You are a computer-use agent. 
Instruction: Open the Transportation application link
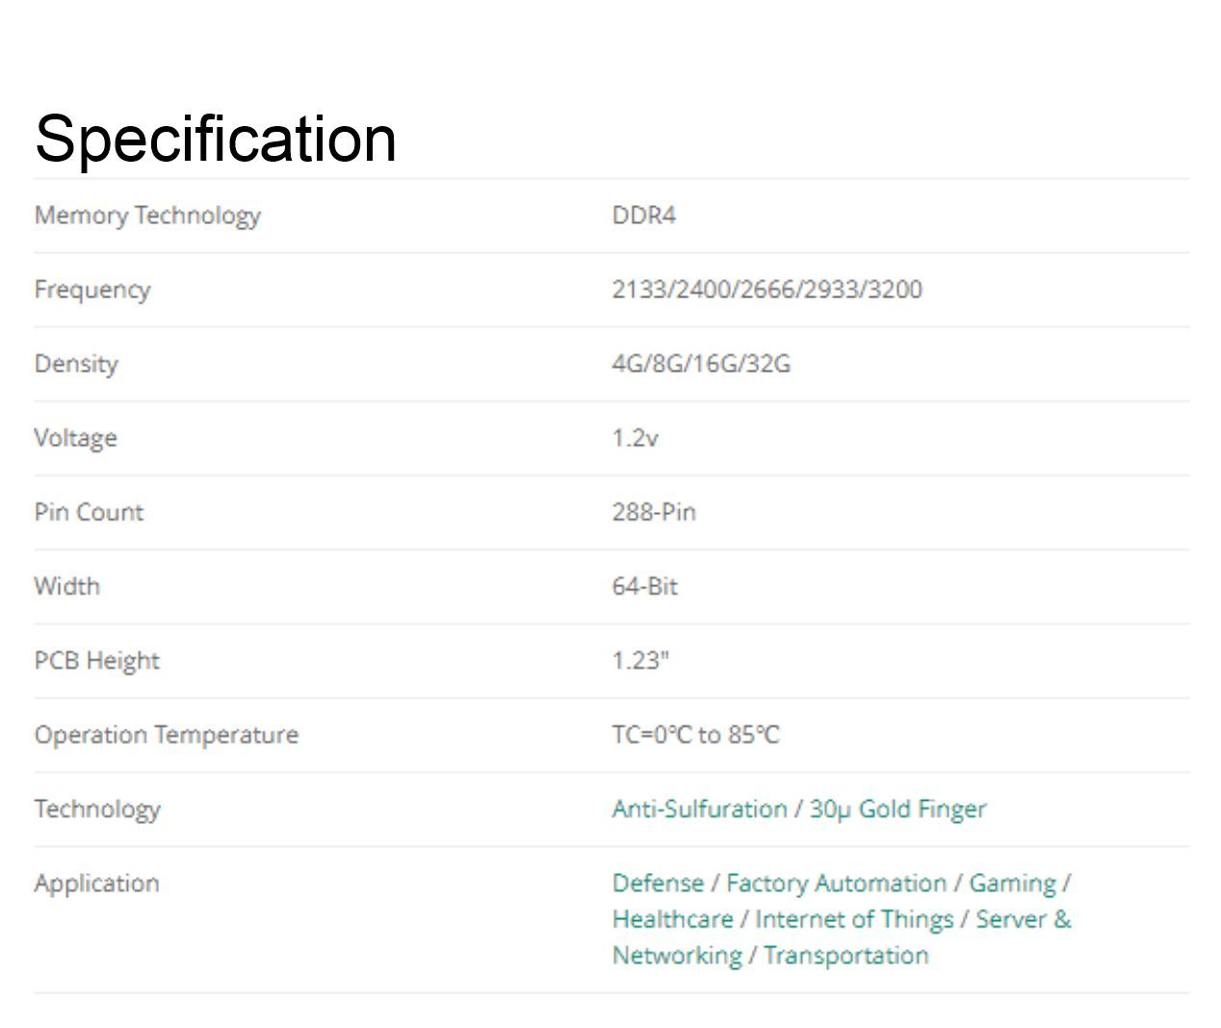845,956
